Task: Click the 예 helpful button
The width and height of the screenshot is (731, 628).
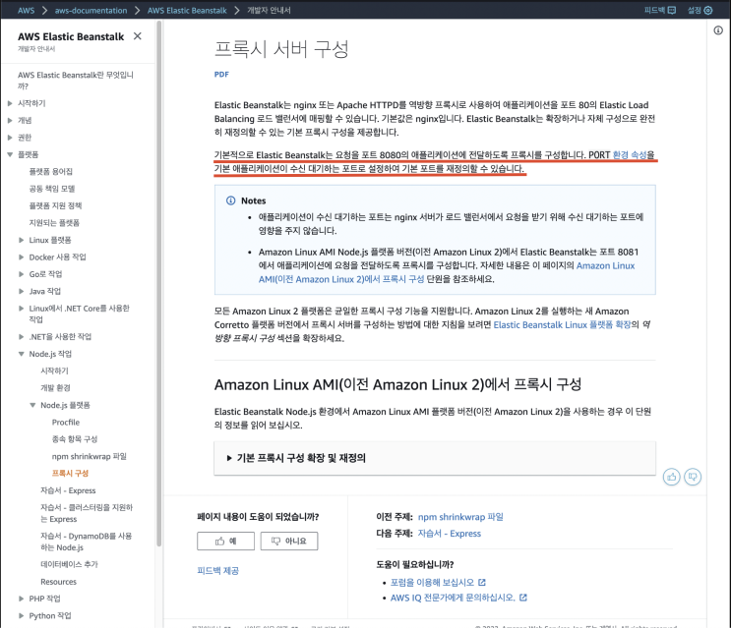Action: tap(225, 541)
